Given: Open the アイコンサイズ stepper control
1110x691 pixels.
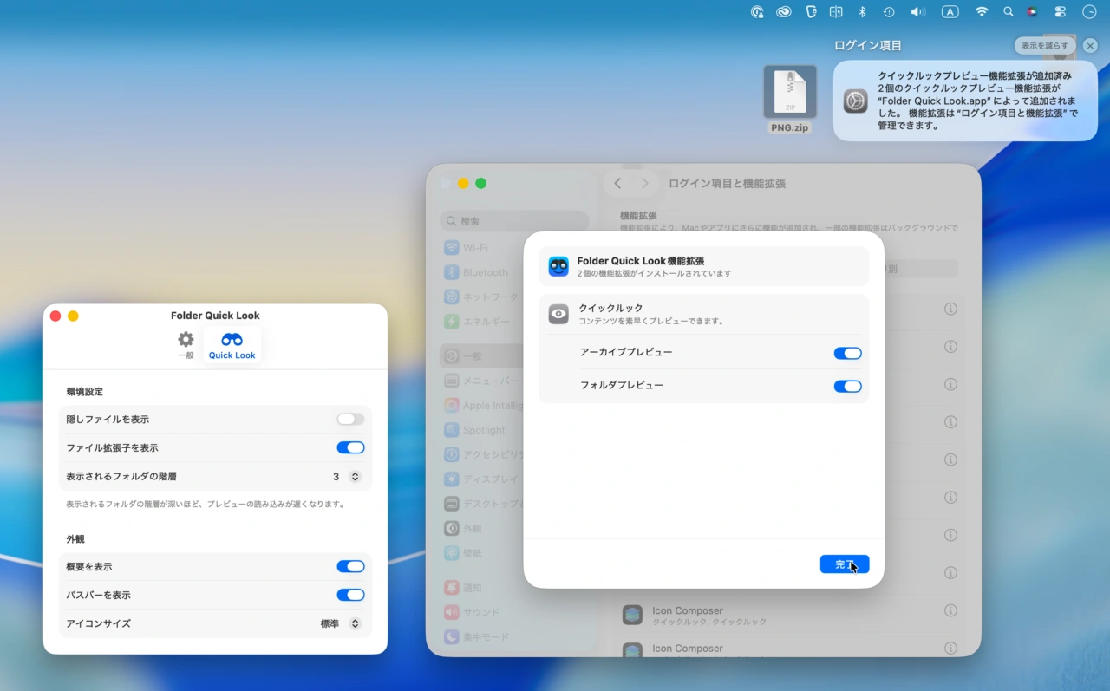Looking at the screenshot, I should tap(355, 623).
